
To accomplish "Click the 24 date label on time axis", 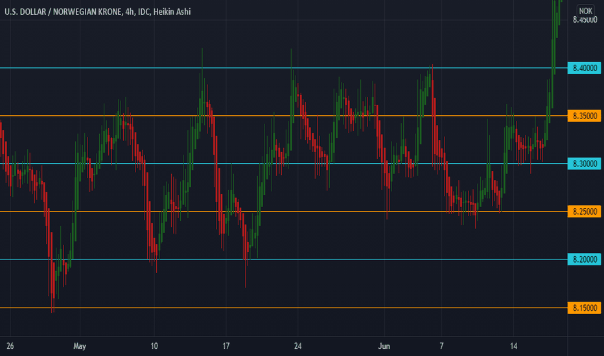I will 297,346.
